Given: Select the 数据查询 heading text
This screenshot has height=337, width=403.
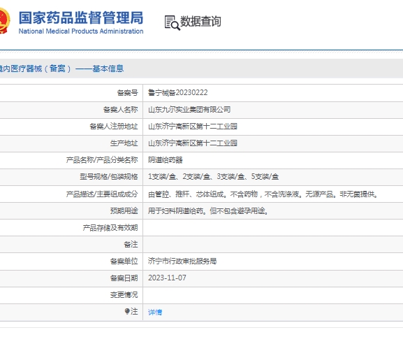Looking at the screenshot, I should (200, 22).
